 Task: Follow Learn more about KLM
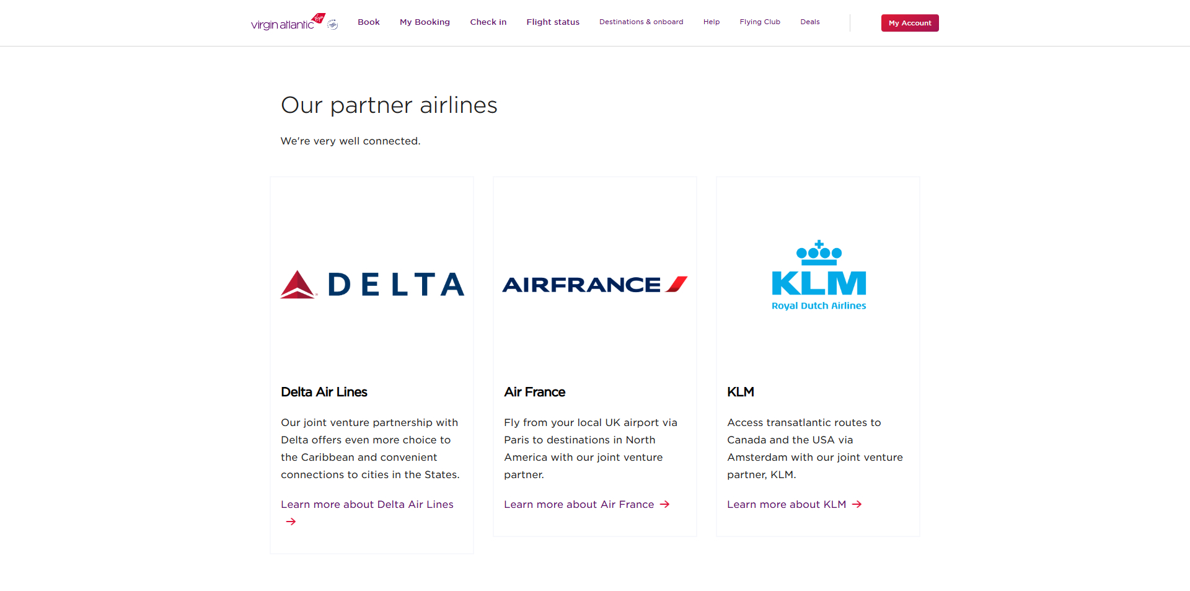tap(786, 504)
